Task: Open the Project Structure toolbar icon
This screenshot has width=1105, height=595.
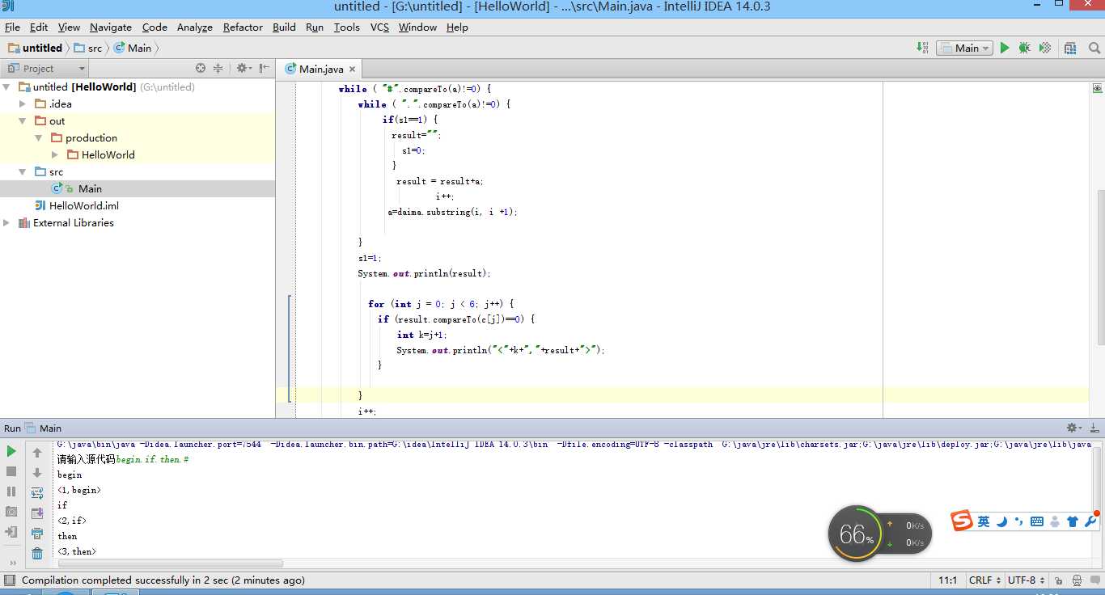Action: tap(1070, 48)
